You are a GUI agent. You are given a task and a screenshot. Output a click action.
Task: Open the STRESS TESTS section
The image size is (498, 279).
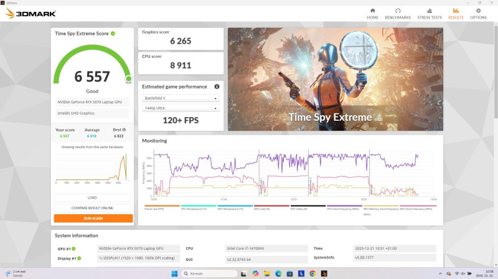[430, 14]
